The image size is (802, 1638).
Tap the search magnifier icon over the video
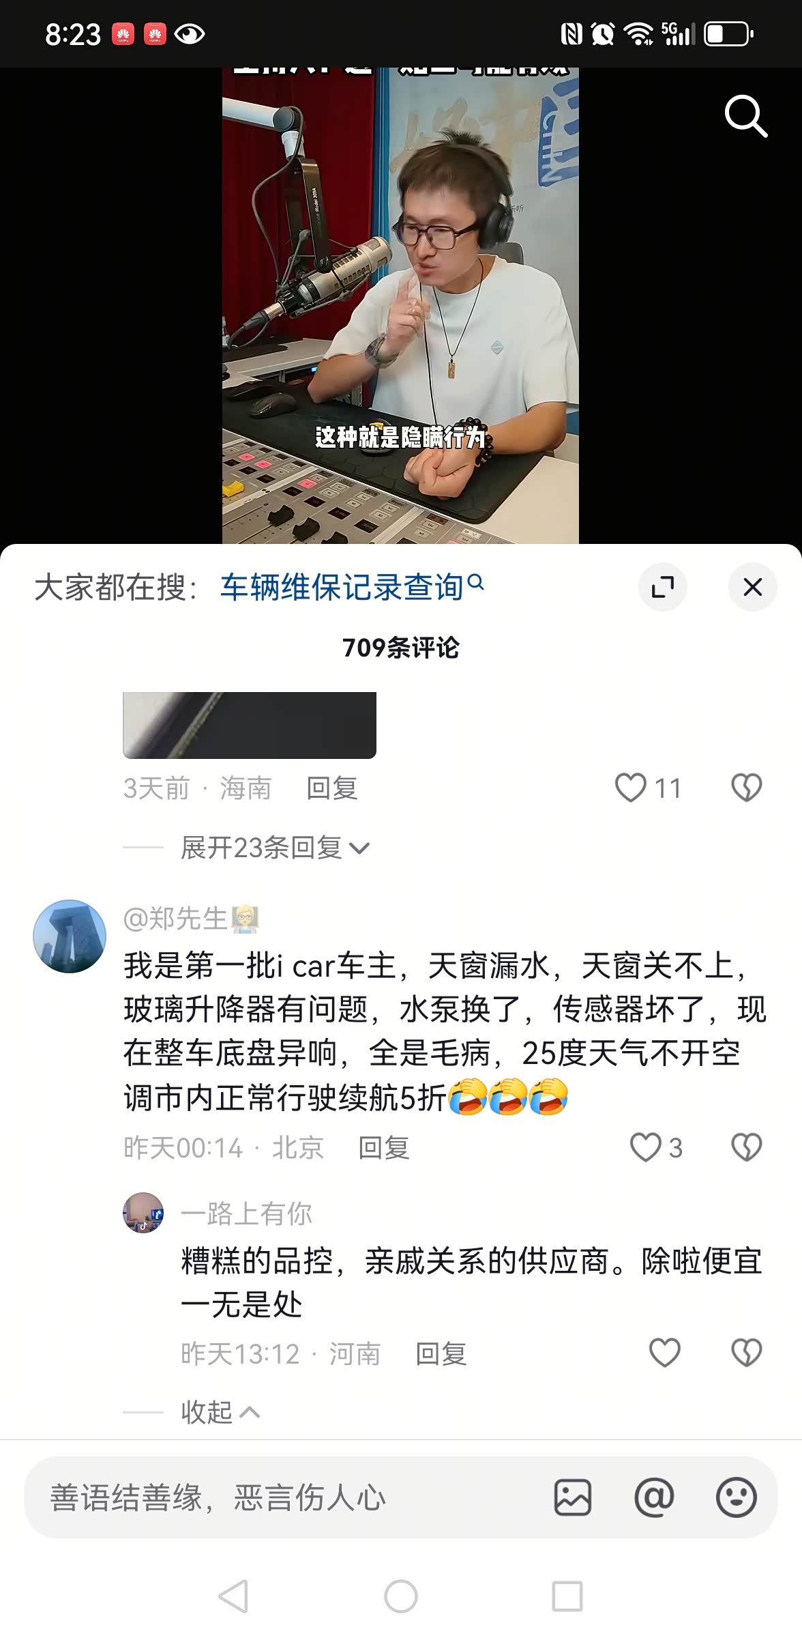point(746,117)
